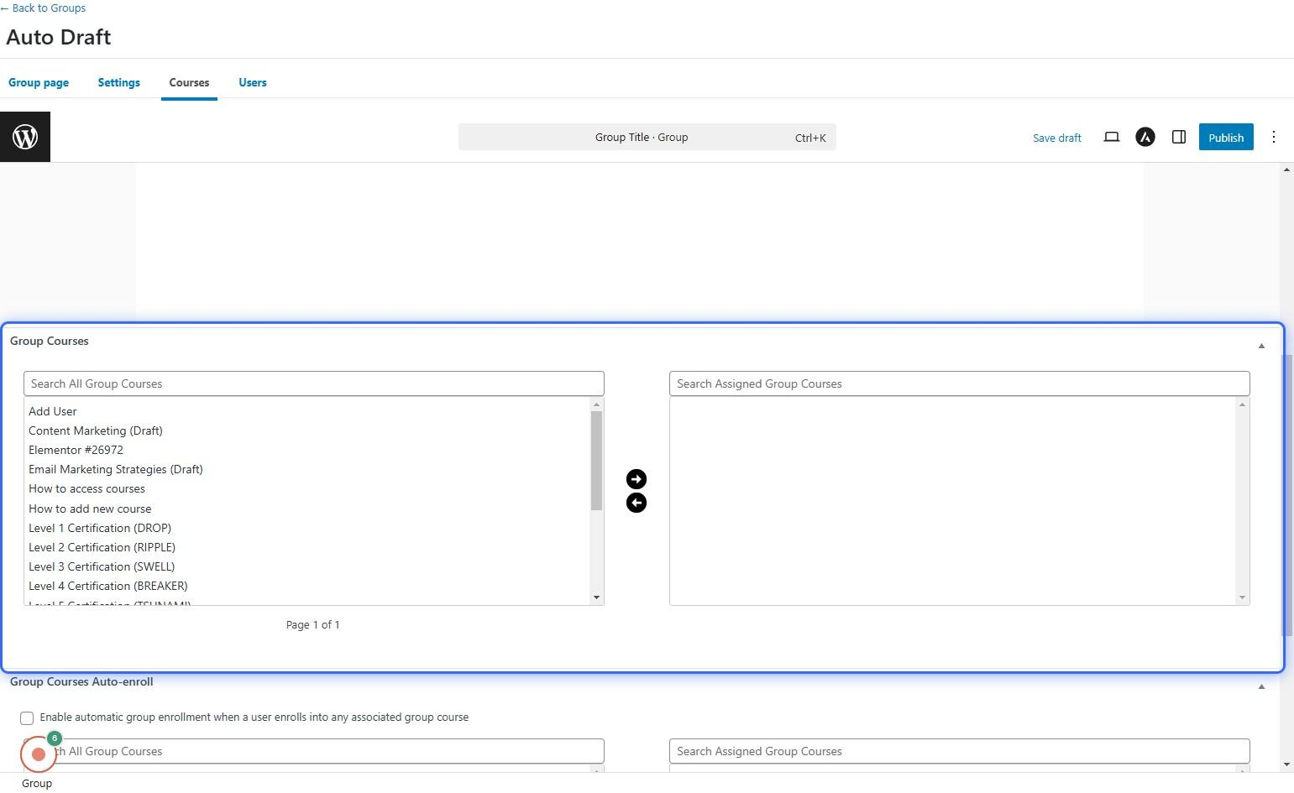The height and width of the screenshot is (793, 1294).
Task: Click the all-courses list scrollbar thumb
Action: click(x=596, y=462)
